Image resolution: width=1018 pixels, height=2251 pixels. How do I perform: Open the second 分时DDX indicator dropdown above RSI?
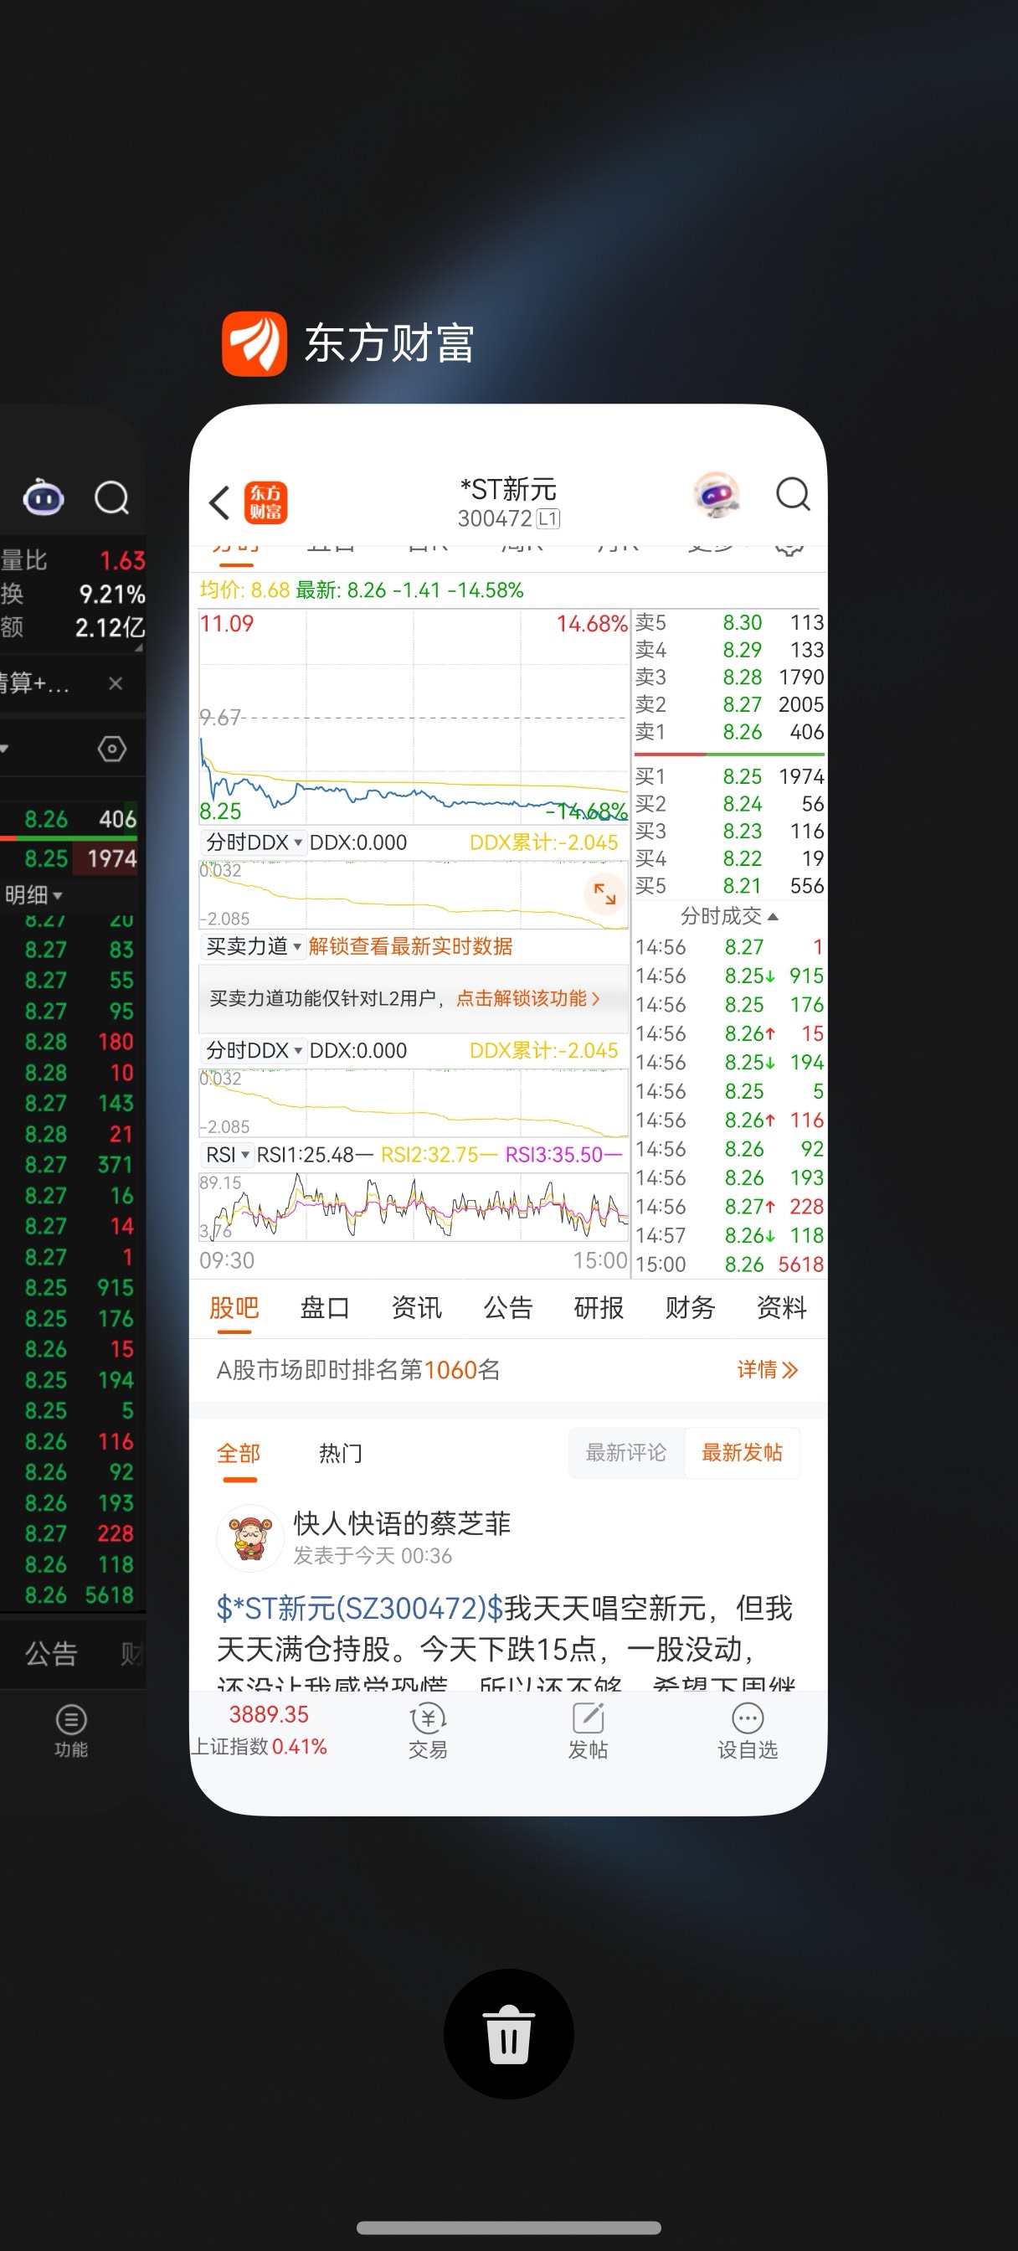coord(254,1050)
